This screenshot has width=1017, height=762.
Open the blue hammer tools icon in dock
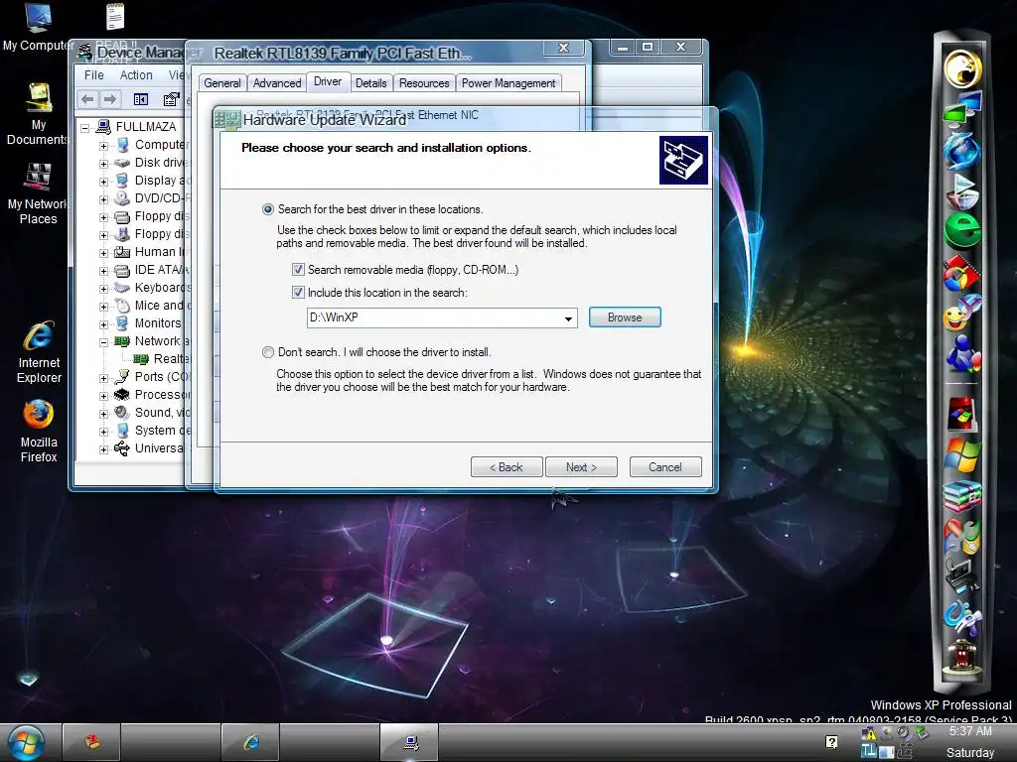962,617
